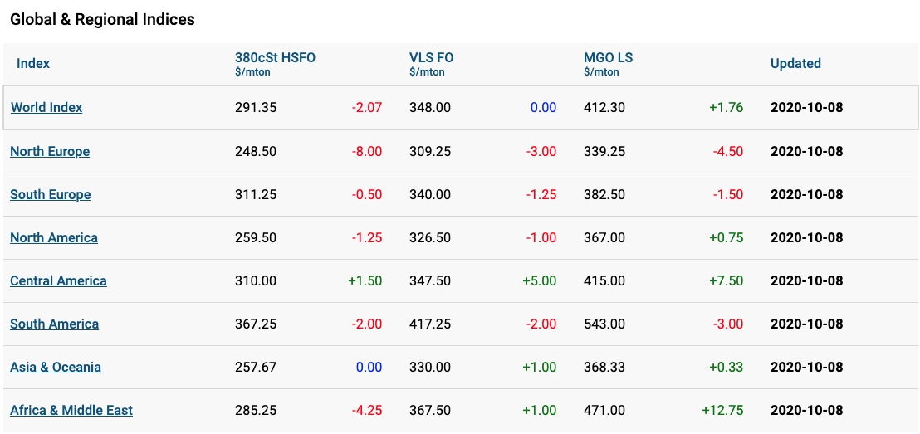Select the North Europe -8.00 HSFO change
Viewport: 920px width, 434px height.
tap(367, 151)
